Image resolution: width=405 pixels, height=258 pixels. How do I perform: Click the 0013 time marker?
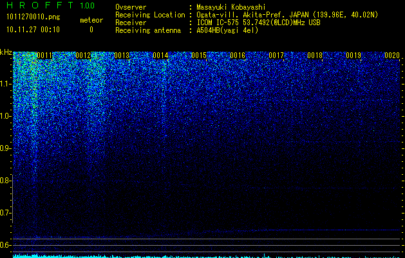(122, 55)
